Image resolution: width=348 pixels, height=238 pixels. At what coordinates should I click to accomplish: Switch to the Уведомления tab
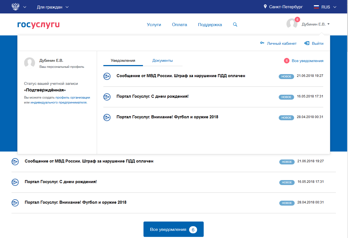tap(123, 61)
